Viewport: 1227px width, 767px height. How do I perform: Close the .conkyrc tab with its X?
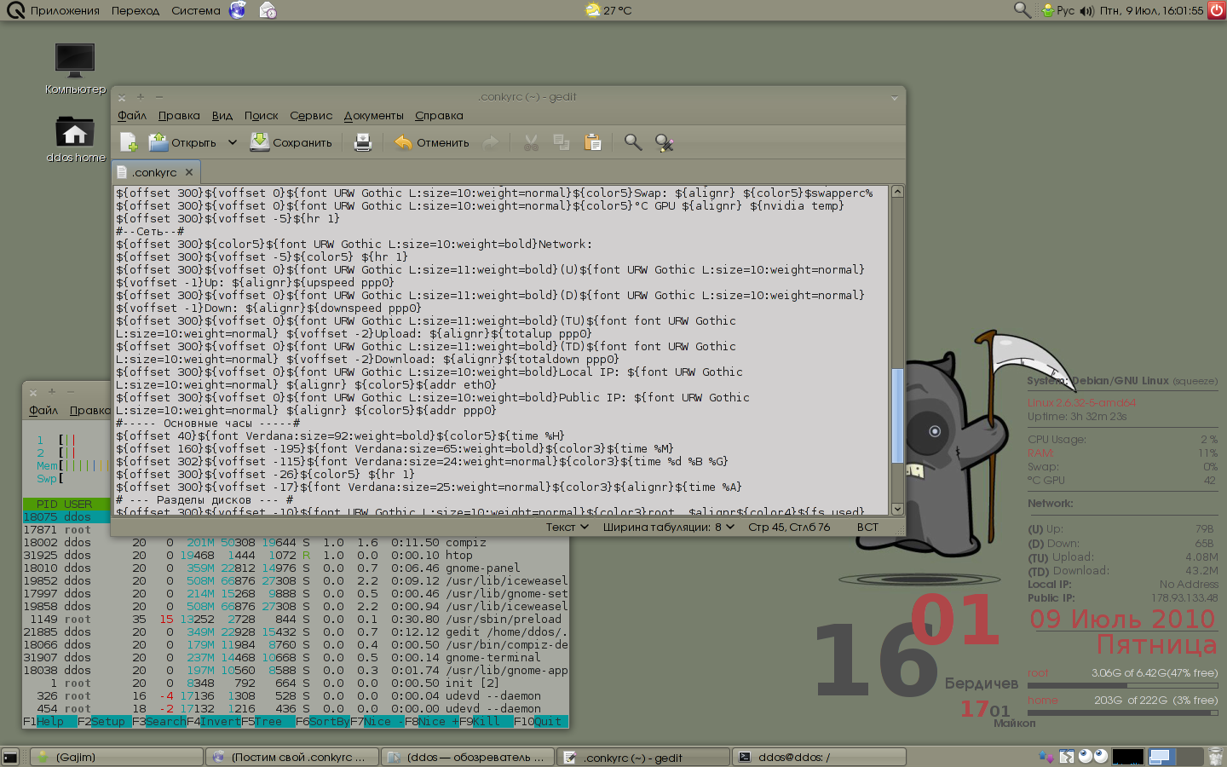tap(189, 172)
